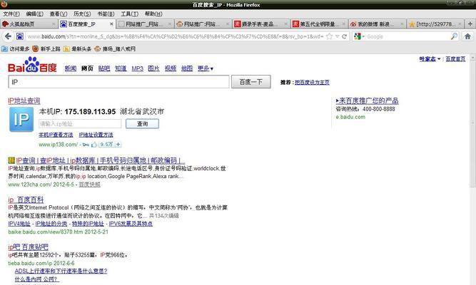
Task: Click the magnifier icon in the search bar
Action: tap(454, 36)
